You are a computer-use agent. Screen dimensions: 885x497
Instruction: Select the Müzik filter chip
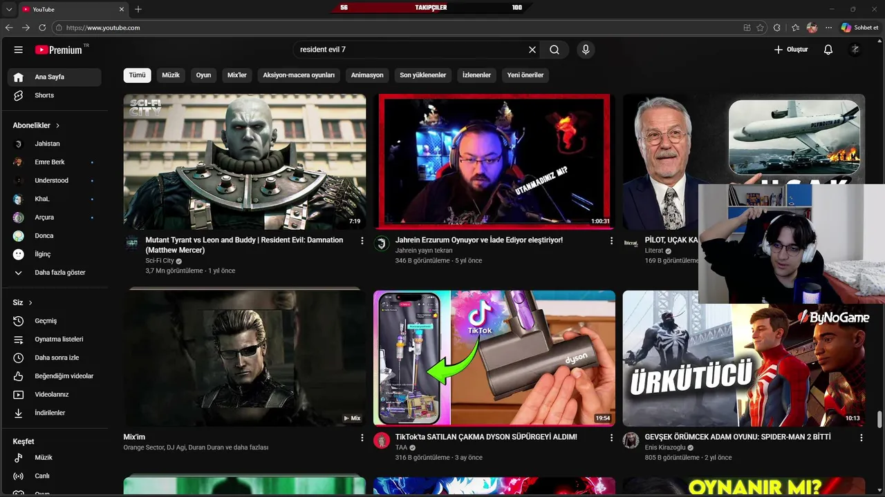171,75
